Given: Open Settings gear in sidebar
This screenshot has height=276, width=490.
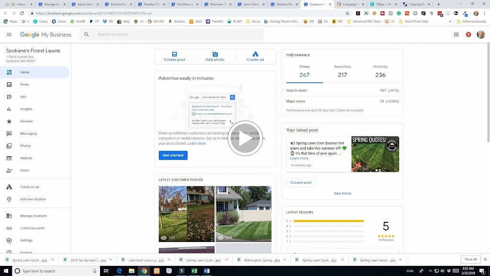Looking at the screenshot, I should [9, 241].
